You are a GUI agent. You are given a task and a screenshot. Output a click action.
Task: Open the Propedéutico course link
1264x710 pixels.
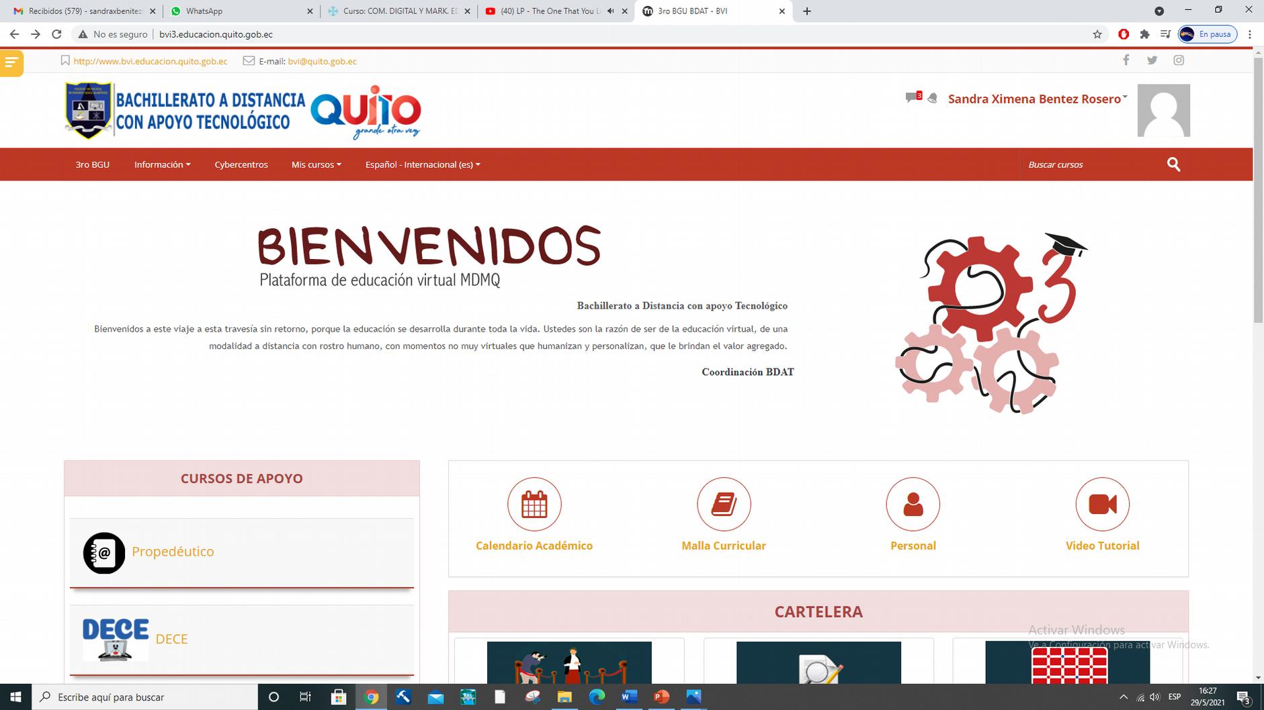tap(173, 552)
